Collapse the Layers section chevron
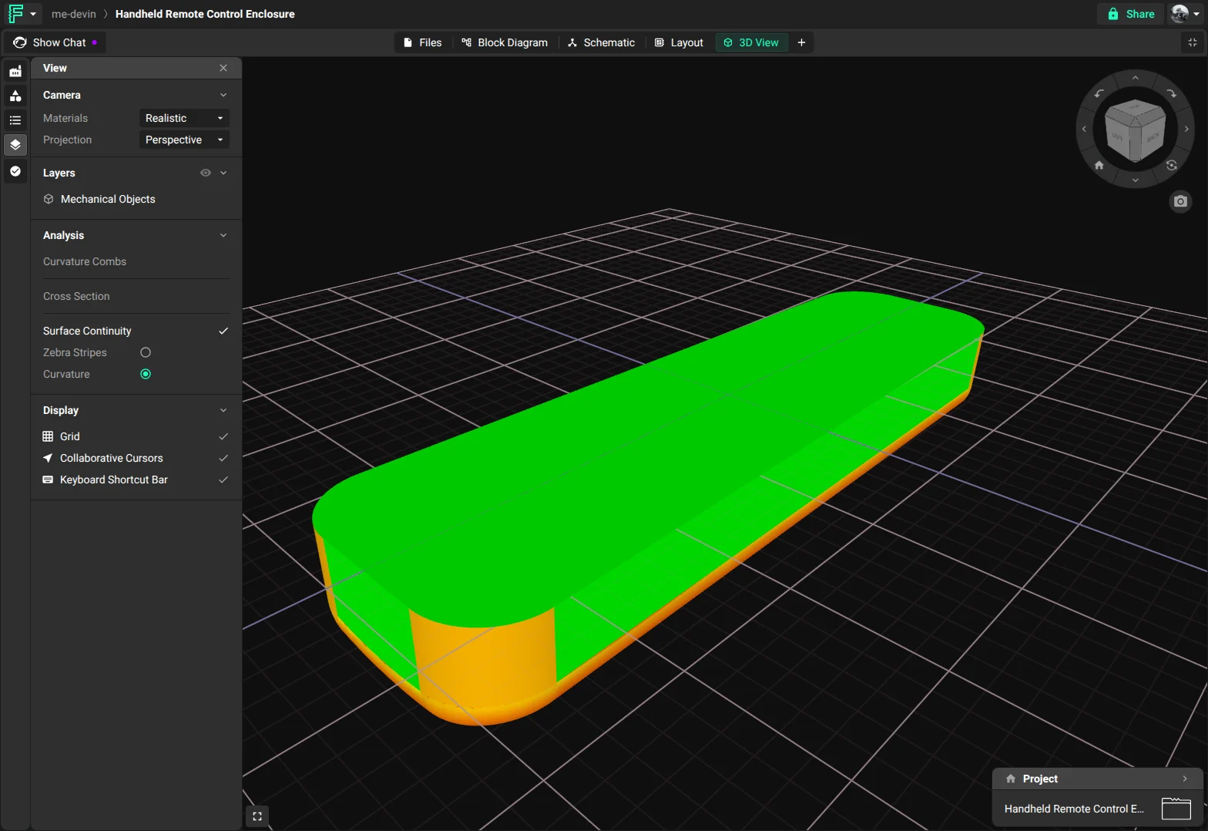The width and height of the screenshot is (1208, 831). 223,173
